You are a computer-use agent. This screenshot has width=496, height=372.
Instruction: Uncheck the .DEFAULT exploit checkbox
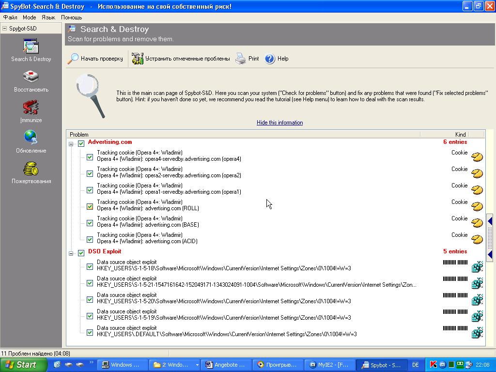click(x=90, y=332)
